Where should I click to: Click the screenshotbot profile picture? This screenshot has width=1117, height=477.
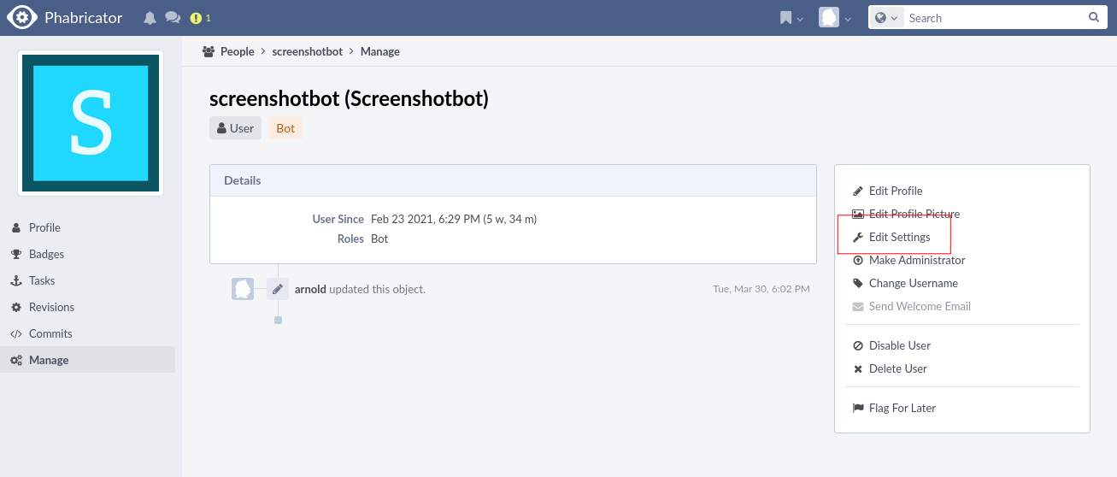(x=91, y=123)
